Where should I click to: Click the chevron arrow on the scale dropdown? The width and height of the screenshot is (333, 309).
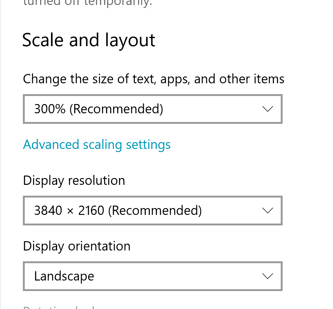pos(267,109)
